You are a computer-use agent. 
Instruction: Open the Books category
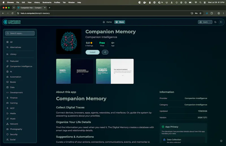click(20, 82)
